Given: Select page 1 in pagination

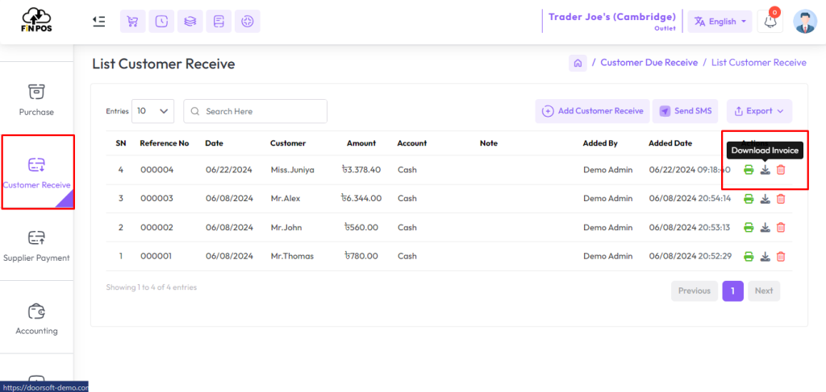Looking at the screenshot, I should pyautogui.click(x=732, y=291).
